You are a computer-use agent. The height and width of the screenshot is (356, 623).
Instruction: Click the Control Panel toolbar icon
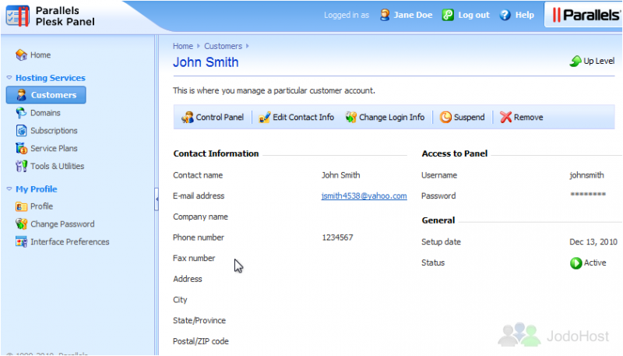tap(187, 117)
